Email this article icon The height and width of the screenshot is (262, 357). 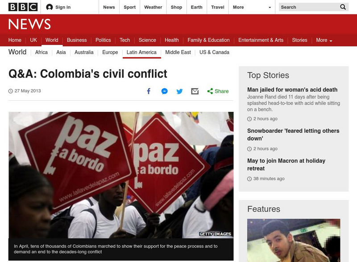[195, 91]
